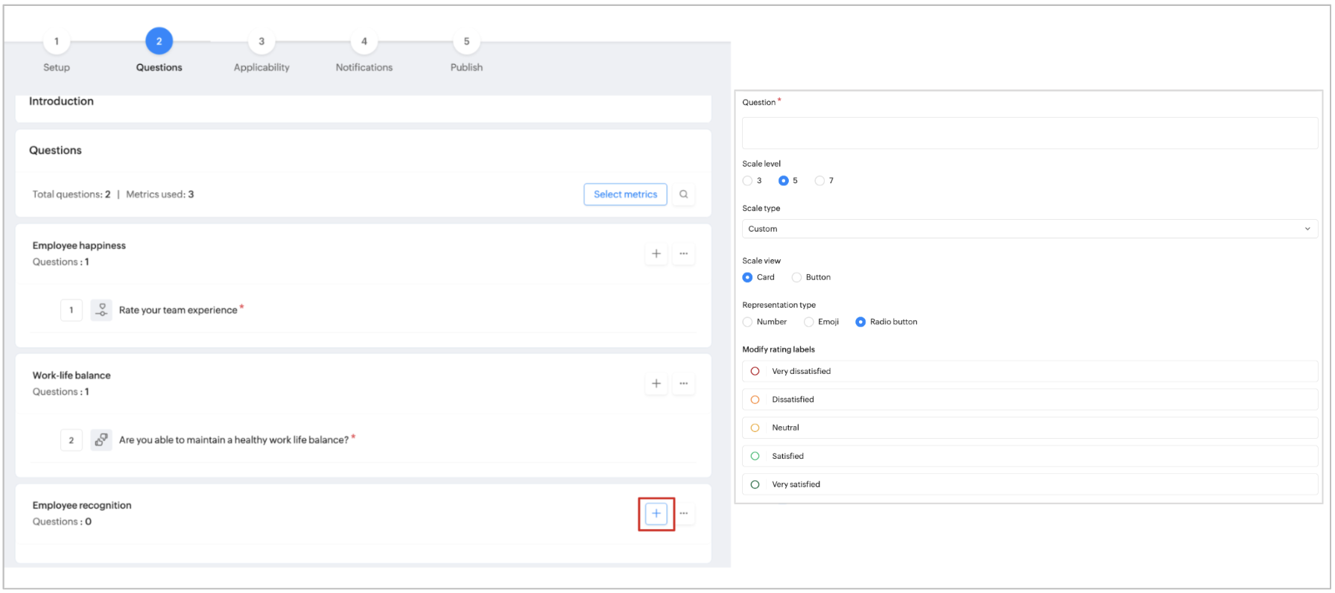The width and height of the screenshot is (1335, 593).
Task: Select scale level 3
Action: (747, 180)
